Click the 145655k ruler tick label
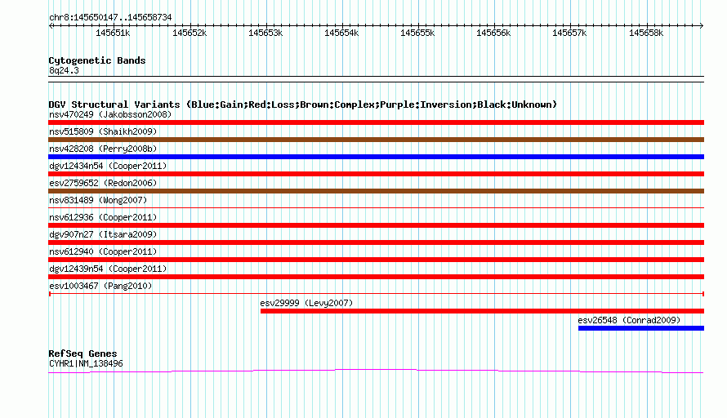The width and height of the screenshot is (727, 418). (417, 33)
